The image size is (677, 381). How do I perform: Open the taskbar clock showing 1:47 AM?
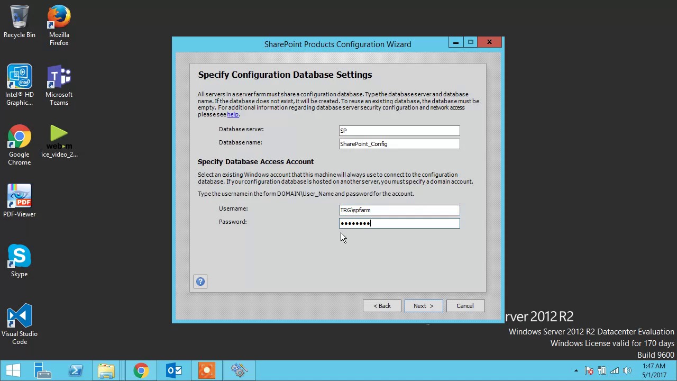(654, 370)
